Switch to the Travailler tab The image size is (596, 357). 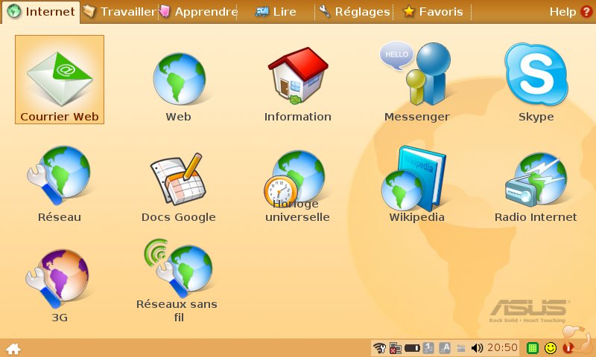coord(119,12)
